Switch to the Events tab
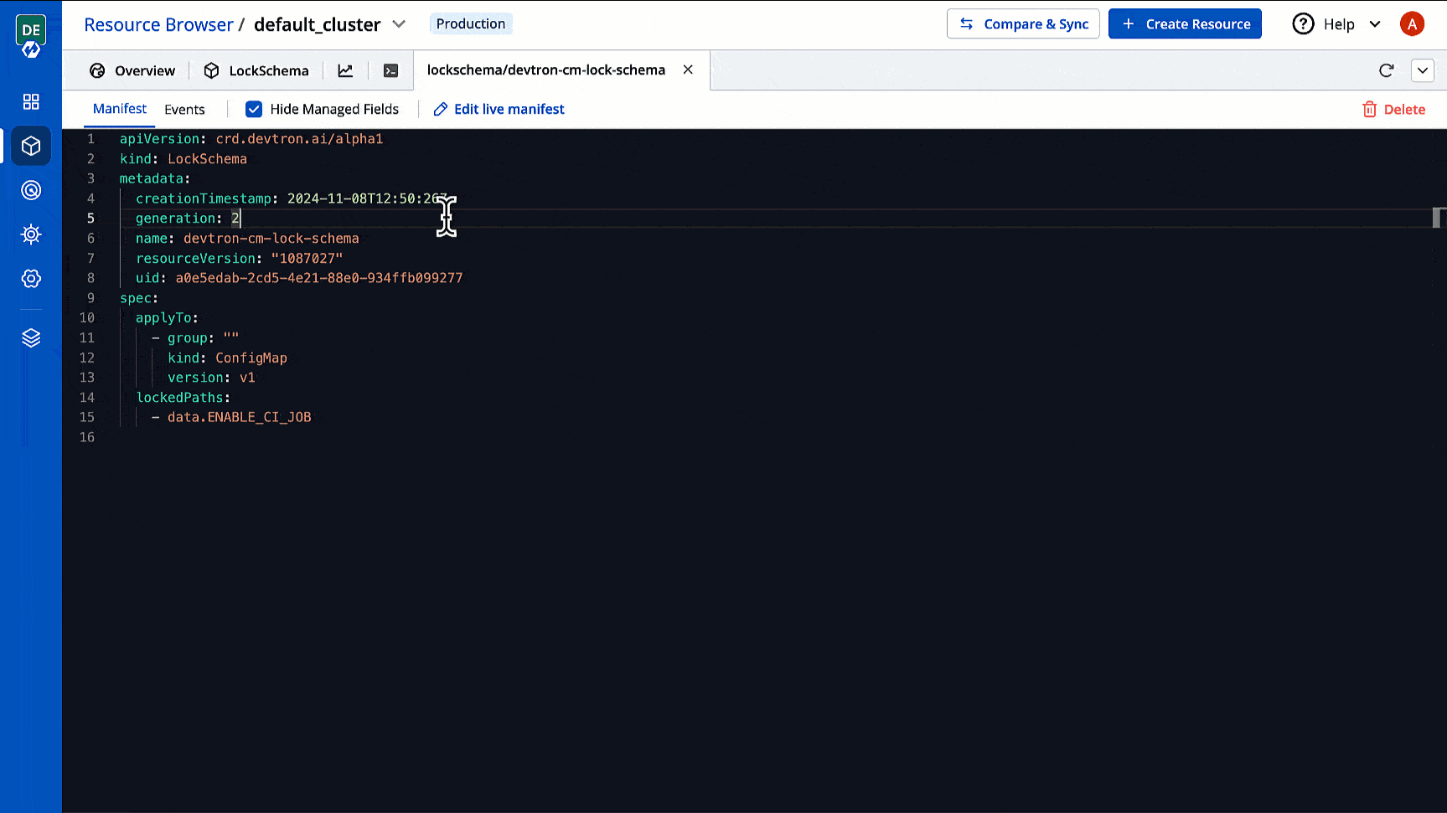The image size is (1447, 813). 184,109
